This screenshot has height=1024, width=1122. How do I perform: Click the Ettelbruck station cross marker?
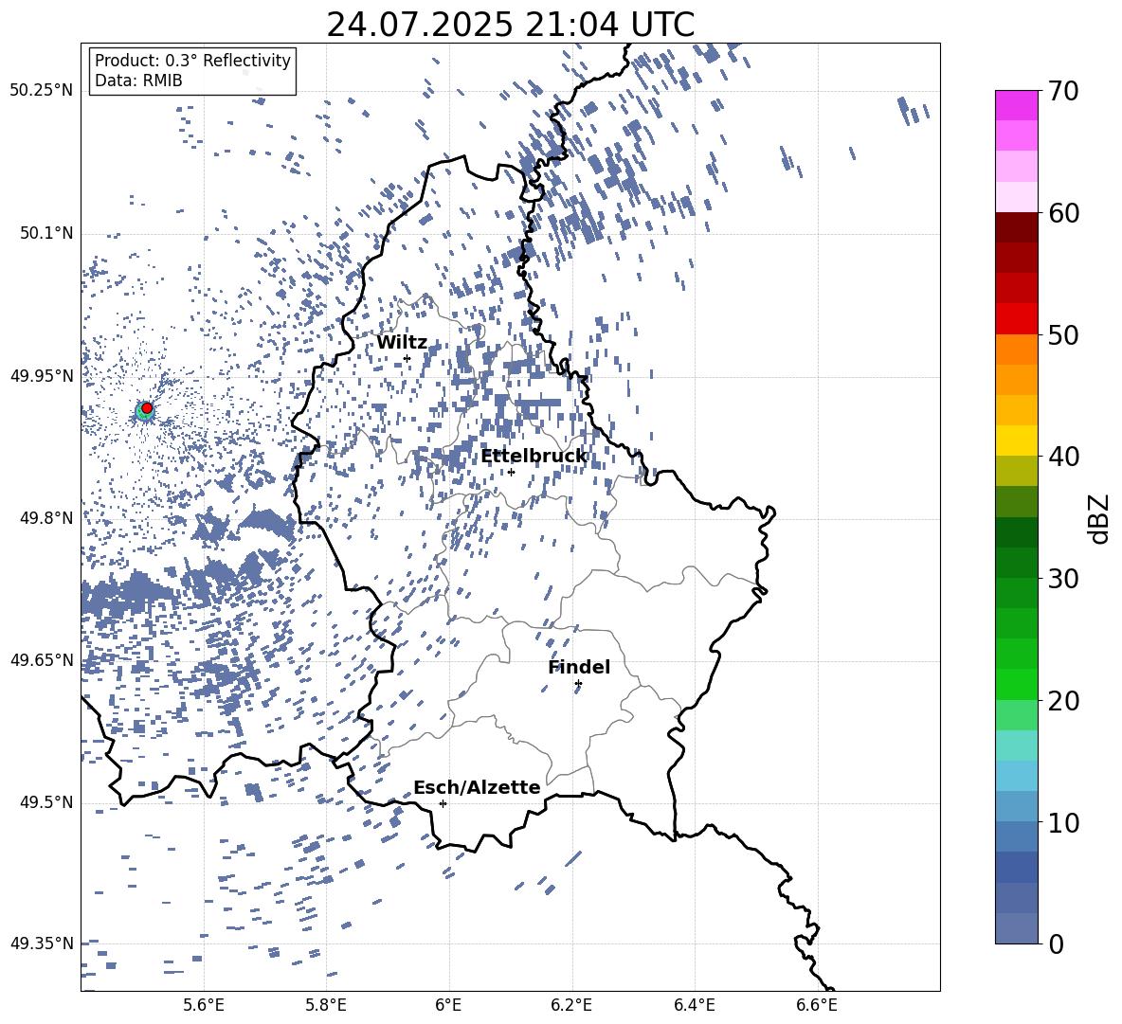click(511, 472)
